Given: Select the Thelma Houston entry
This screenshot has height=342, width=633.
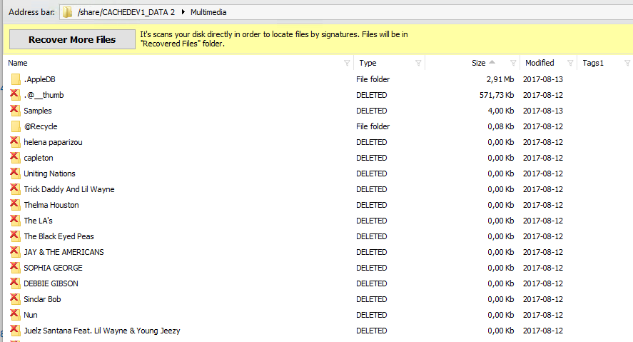Looking at the screenshot, I should point(51,206).
